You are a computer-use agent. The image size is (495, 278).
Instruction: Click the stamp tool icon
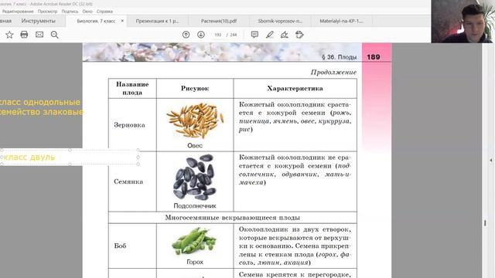[299, 35]
